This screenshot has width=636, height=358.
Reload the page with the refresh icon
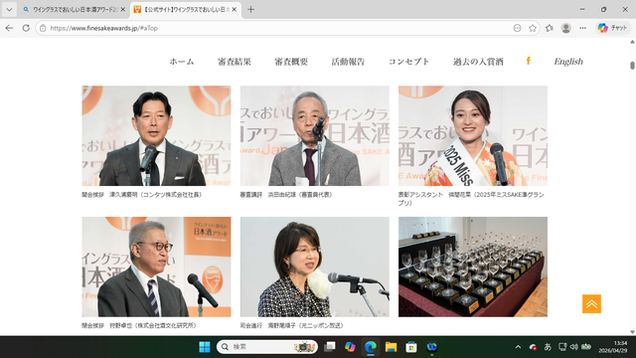point(26,28)
